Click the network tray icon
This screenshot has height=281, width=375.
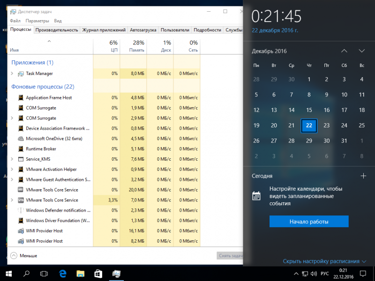click(x=305, y=274)
